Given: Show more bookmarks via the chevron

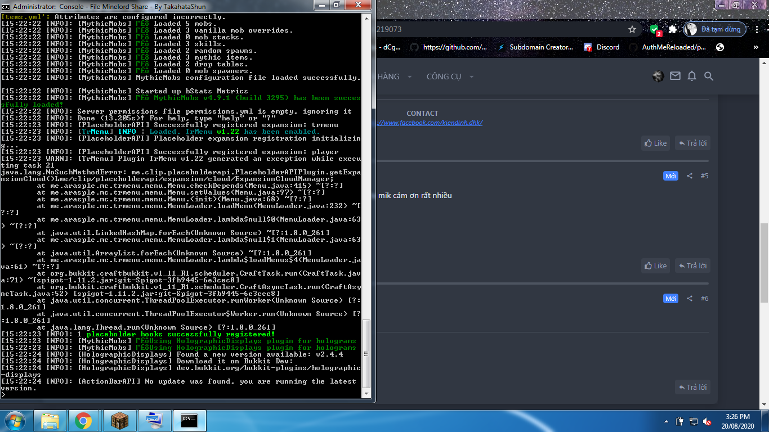Looking at the screenshot, I should [x=755, y=48].
